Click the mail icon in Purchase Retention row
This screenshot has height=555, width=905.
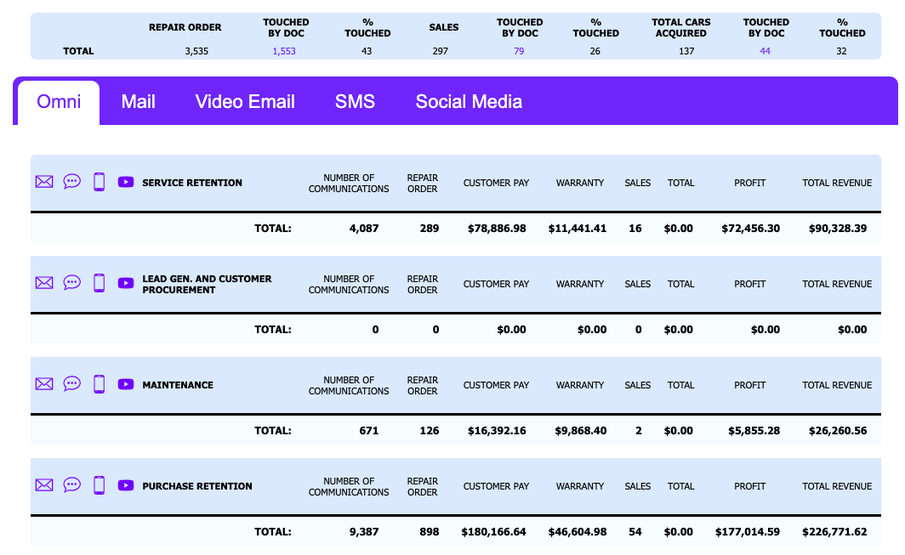coord(44,484)
